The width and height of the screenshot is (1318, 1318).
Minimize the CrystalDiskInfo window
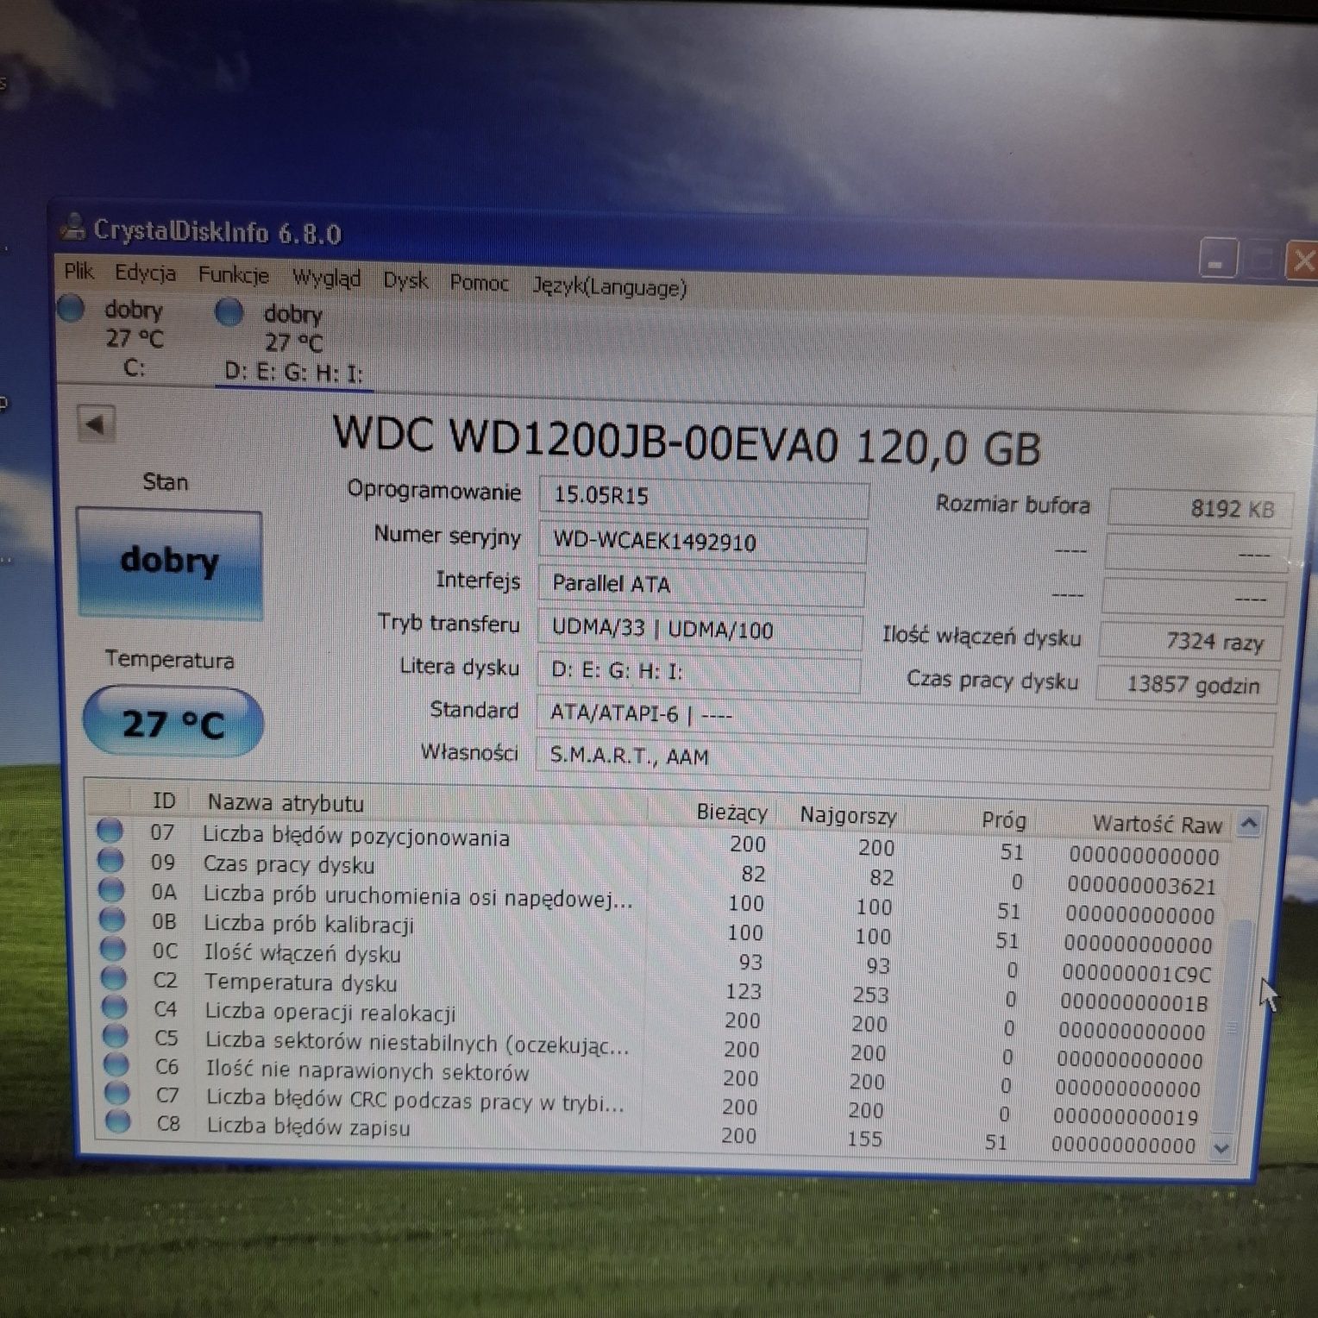coord(1218,259)
